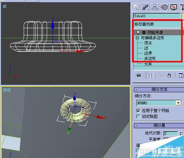Select the 边 sub-object level
Viewport: 184px width, 158px height.
[146, 48]
